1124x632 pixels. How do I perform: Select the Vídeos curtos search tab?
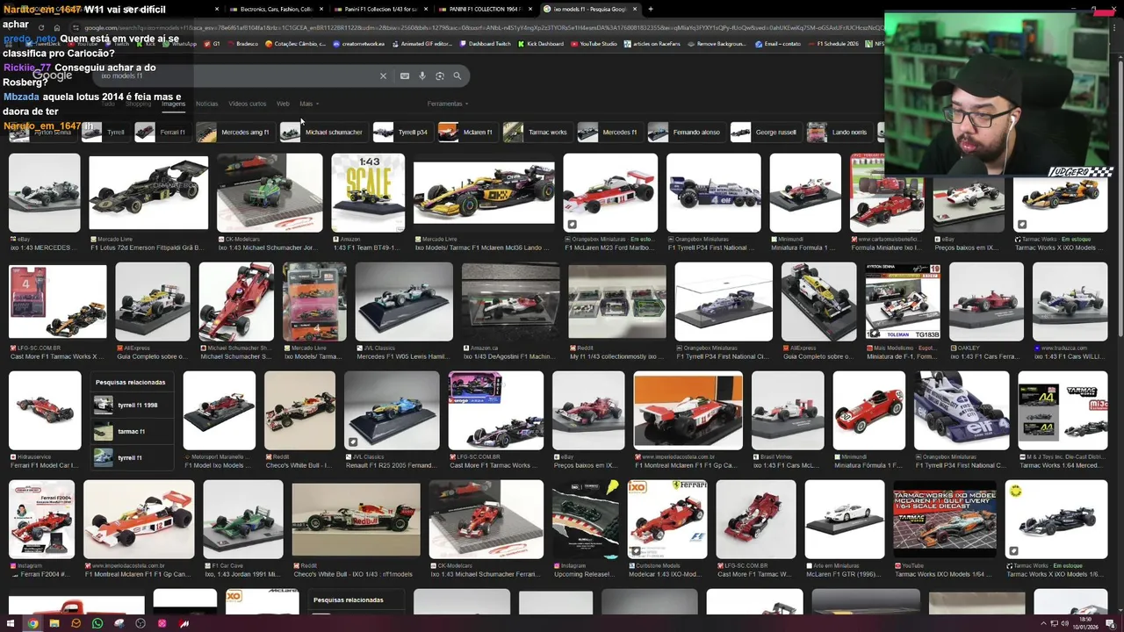[x=248, y=104]
